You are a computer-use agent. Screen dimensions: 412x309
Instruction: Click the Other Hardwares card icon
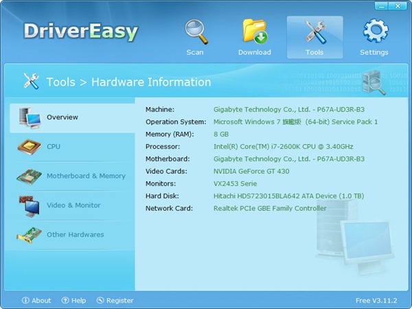pos(29,235)
